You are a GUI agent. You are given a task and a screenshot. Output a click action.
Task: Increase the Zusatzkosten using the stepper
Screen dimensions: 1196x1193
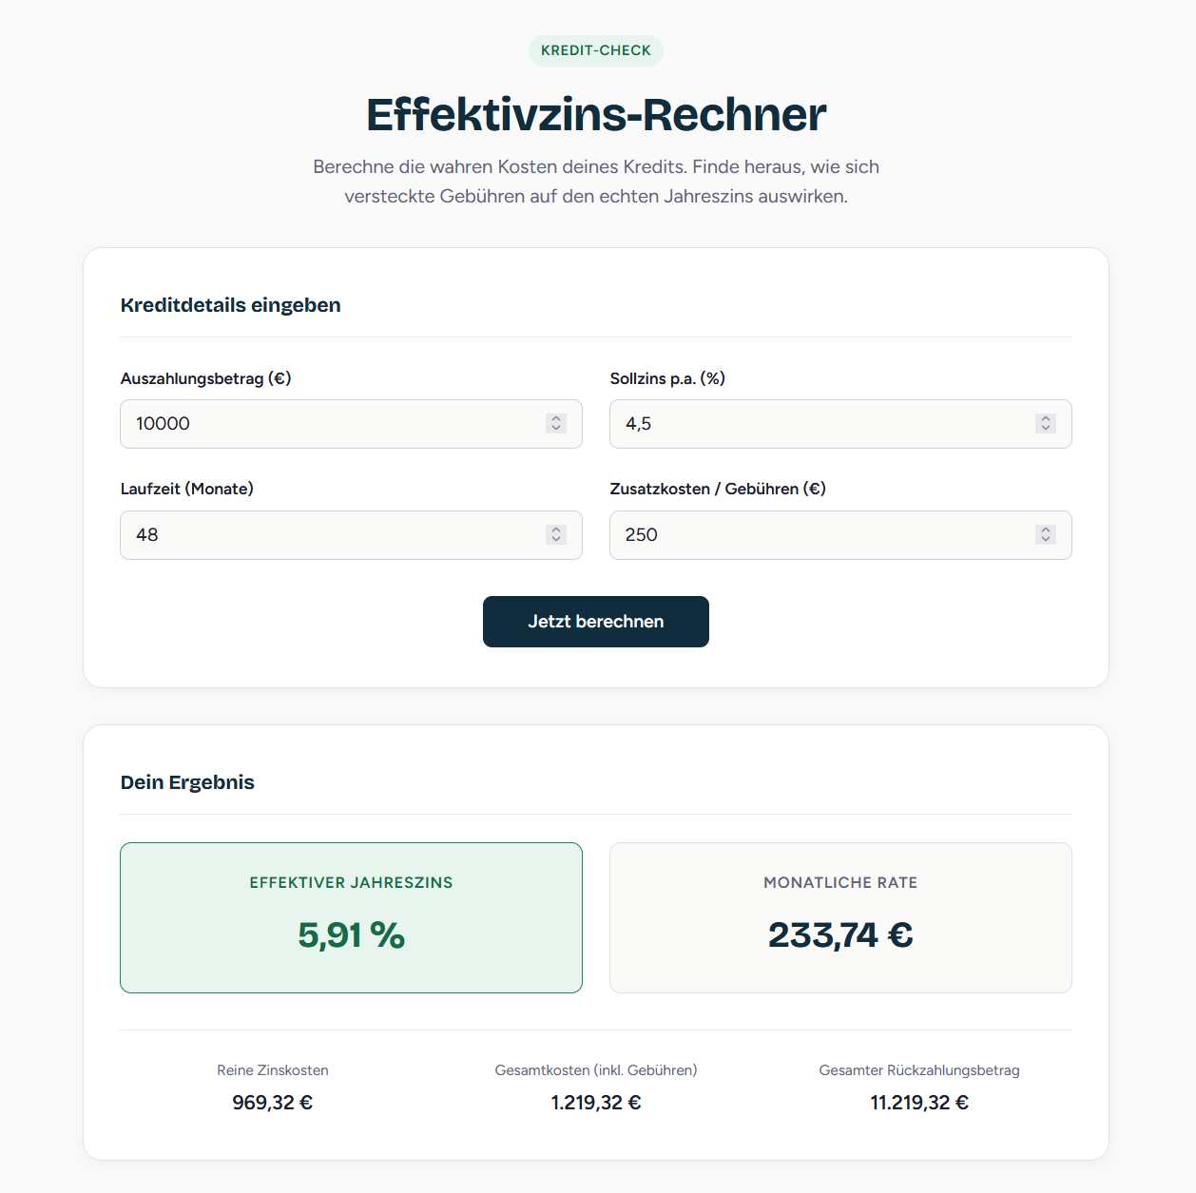(1046, 529)
